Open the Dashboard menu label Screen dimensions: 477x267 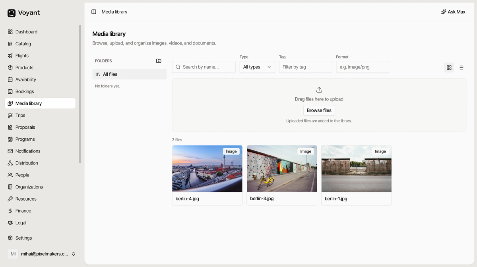[x=26, y=32]
